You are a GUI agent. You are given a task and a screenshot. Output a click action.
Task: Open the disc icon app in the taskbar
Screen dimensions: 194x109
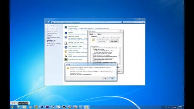coord(59,107)
